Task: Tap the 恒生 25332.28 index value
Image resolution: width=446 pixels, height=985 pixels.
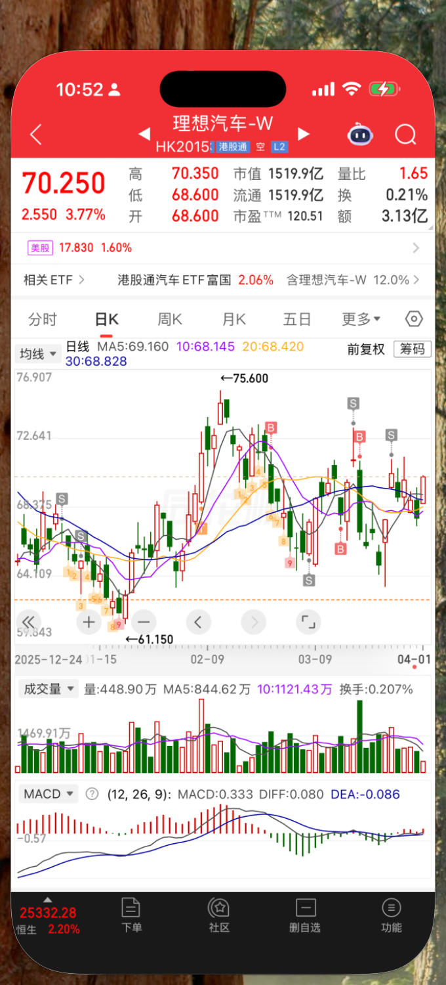Action: coord(48,913)
